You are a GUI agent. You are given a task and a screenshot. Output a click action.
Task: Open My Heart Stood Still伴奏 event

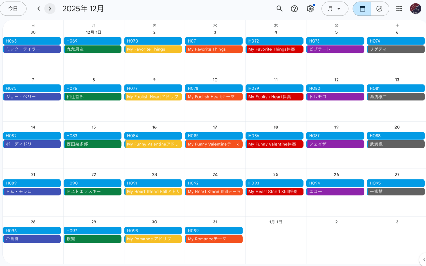(274, 192)
